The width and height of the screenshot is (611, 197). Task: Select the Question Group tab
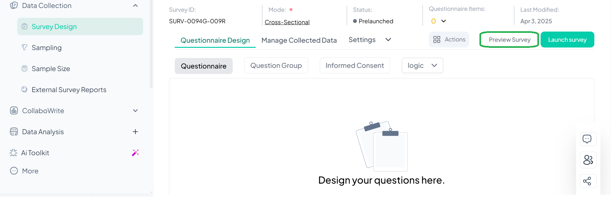pyautogui.click(x=276, y=66)
